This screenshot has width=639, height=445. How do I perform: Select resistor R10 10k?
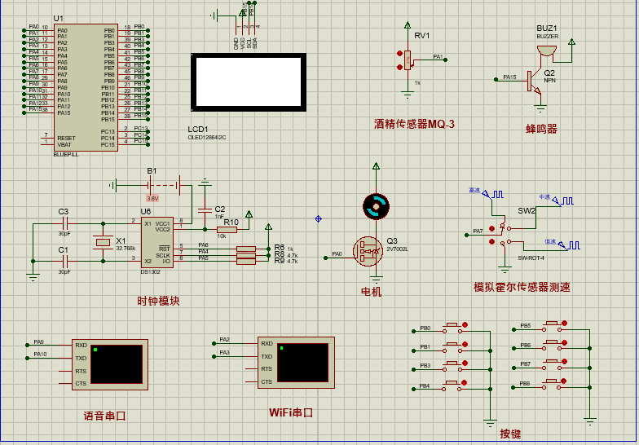pyautogui.click(x=227, y=230)
